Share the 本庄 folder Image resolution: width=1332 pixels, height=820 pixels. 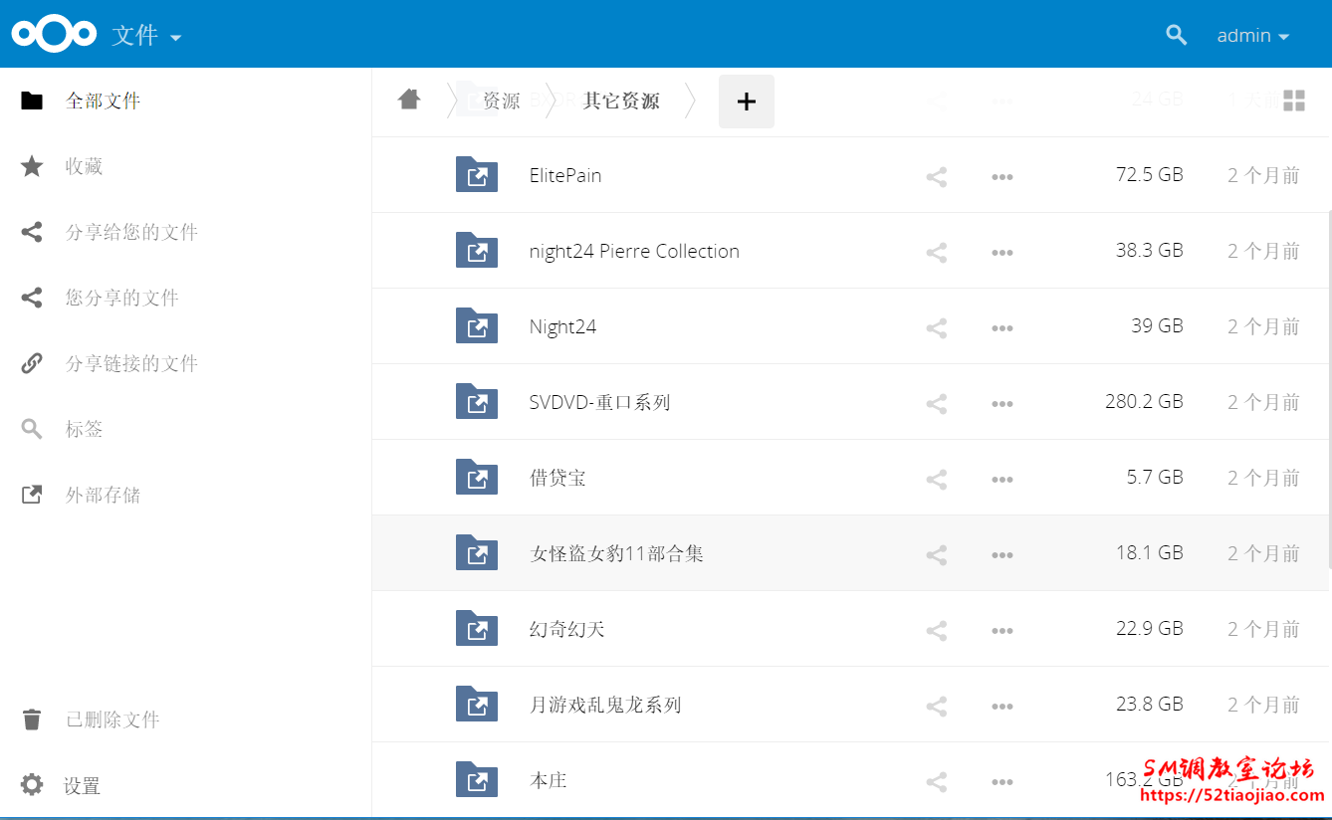(x=936, y=782)
